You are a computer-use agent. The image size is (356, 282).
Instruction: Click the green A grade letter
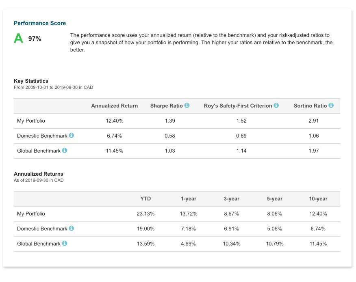coord(18,38)
